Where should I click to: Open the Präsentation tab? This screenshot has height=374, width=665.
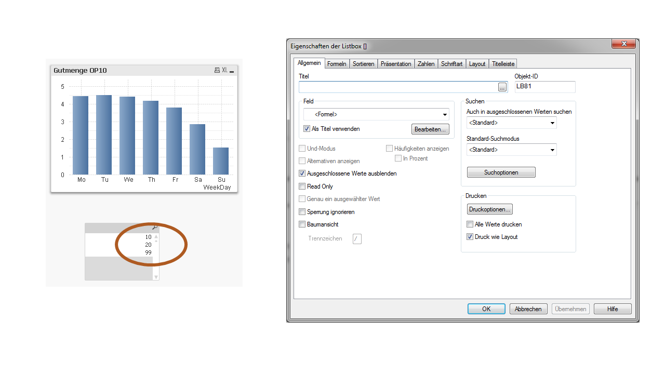(x=396, y=64)
